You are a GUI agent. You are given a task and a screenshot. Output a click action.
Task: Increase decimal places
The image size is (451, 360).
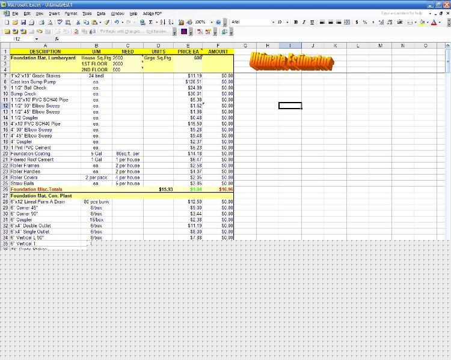click(381, 22)
